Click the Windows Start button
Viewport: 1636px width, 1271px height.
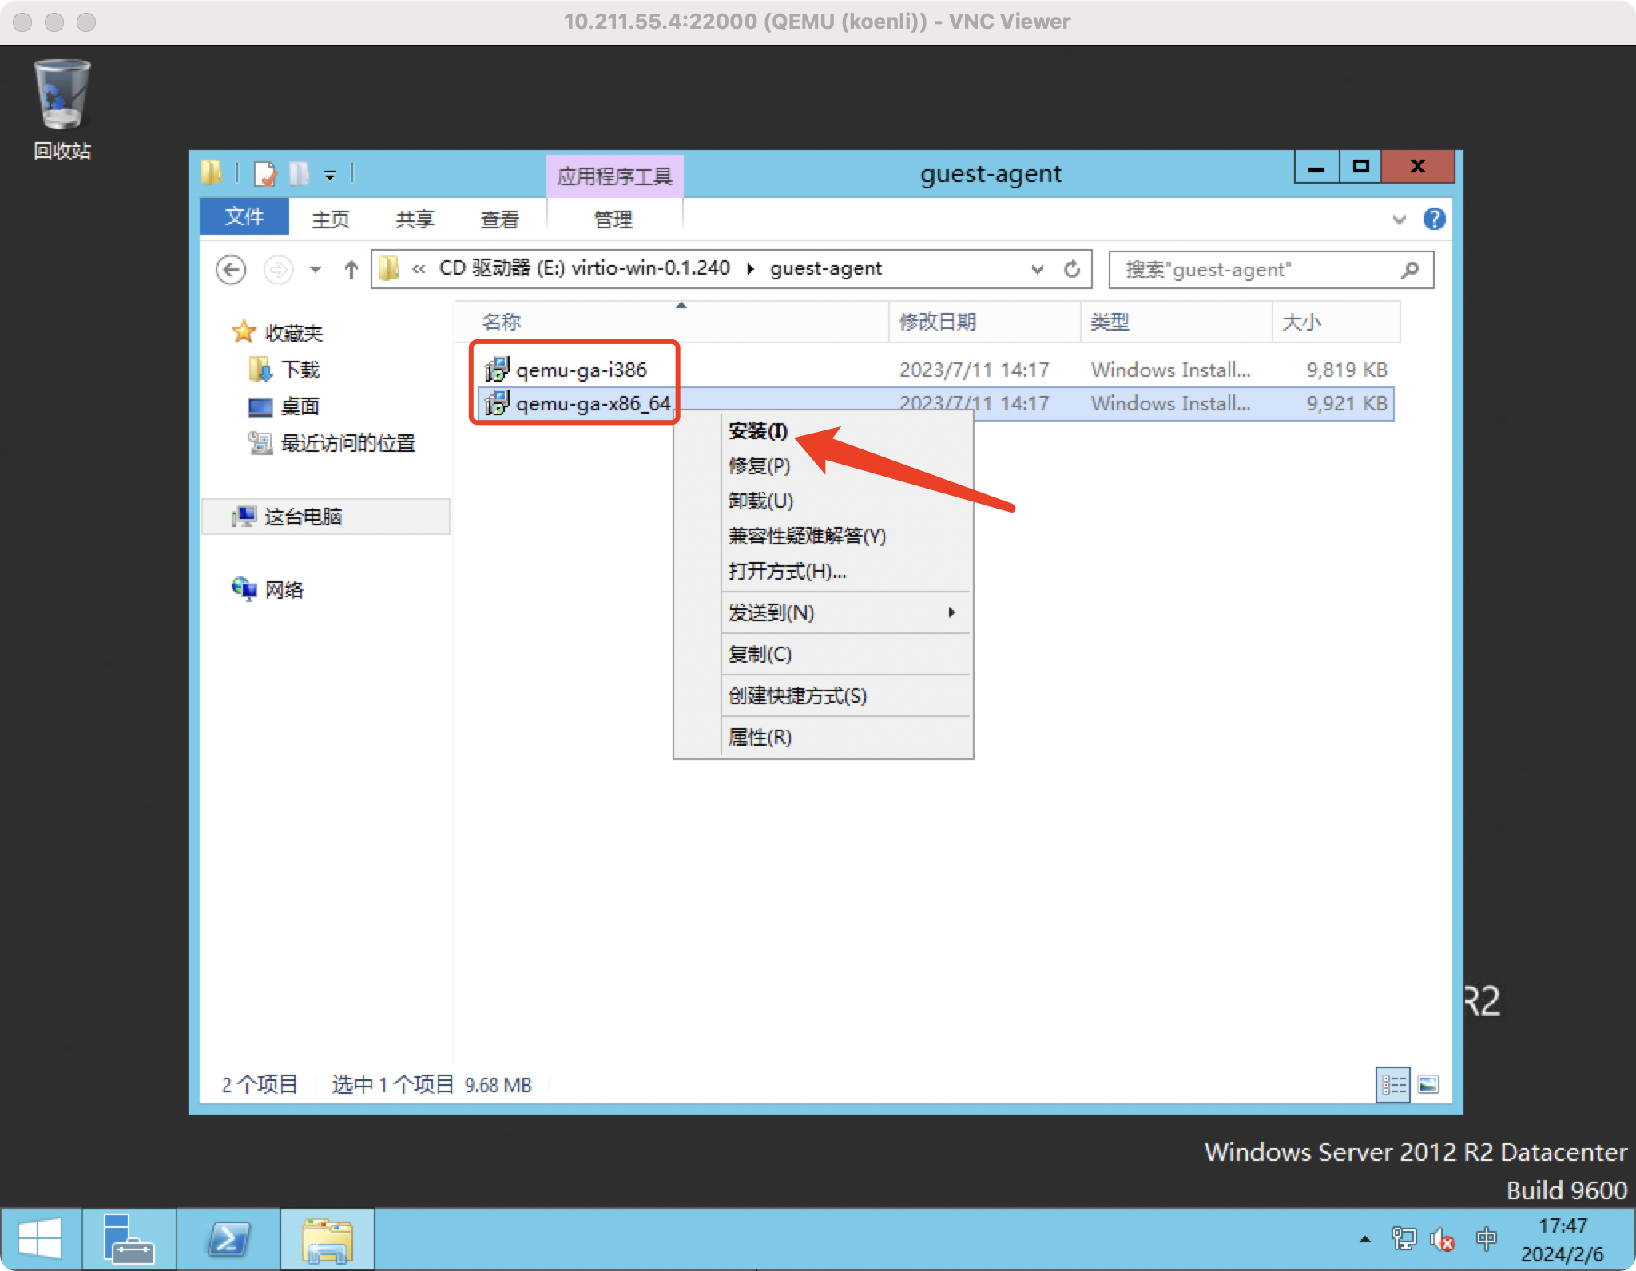click(x=40, y=1238)
